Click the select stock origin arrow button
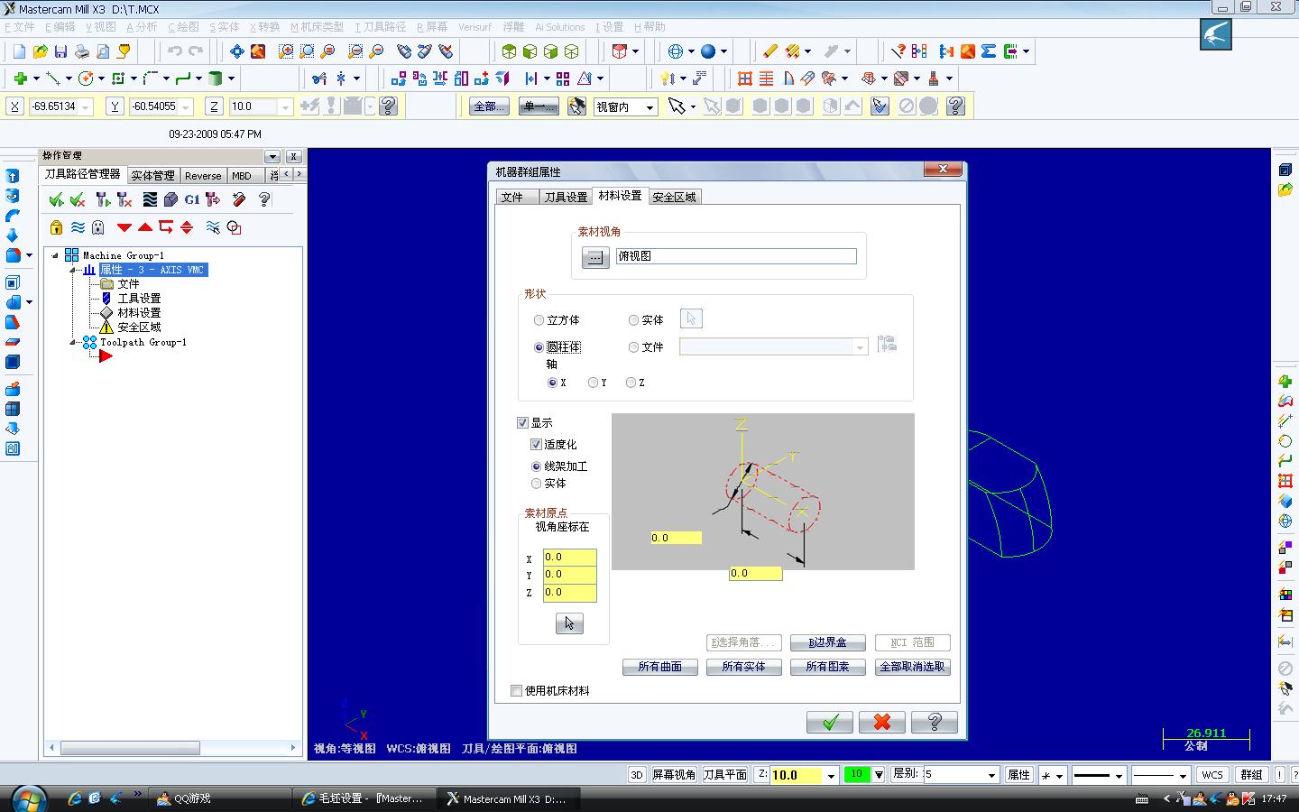Image resolution: width=1299 pixels, height=812 pixels. 569,623
